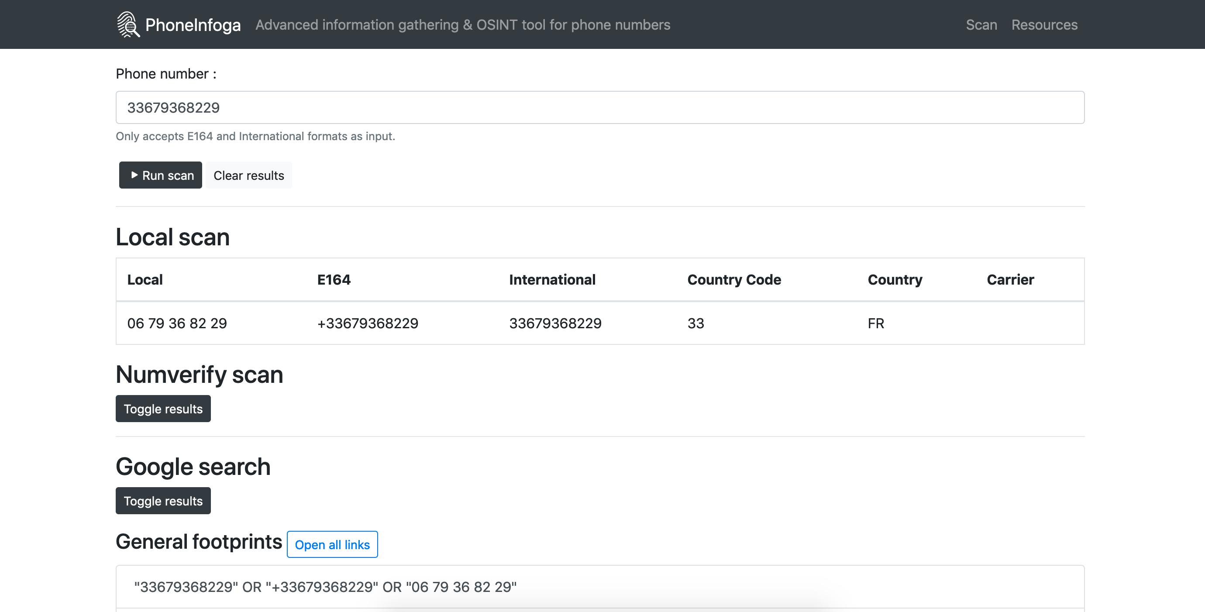
Task: Toggle Google search results
Action: point(163,501)
